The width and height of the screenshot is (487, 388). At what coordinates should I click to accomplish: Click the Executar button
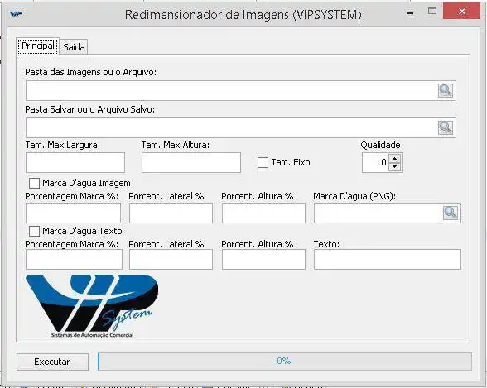tap(52, 362)
